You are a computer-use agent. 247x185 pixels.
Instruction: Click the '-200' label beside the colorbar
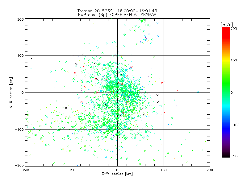click(x=235, y=156)
